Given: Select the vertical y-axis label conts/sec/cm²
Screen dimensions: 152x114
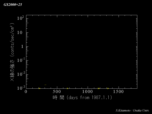Looking at the screenshot, I should [x=12, y=52].
